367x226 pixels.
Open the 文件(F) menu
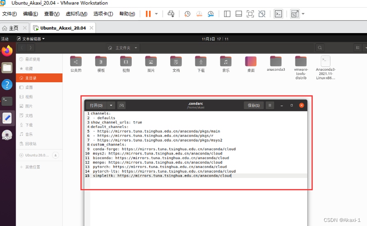[9, 14]
